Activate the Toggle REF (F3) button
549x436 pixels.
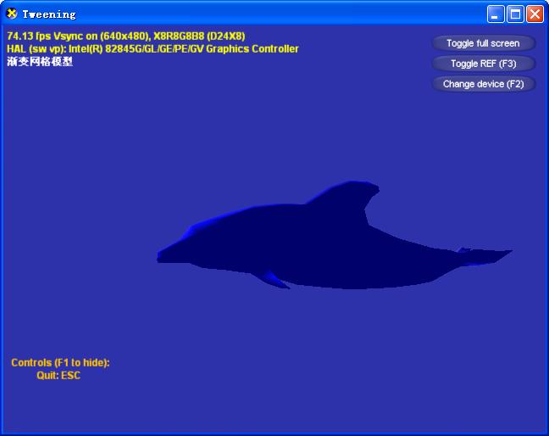pyautogui.click(x=484, y=64)
